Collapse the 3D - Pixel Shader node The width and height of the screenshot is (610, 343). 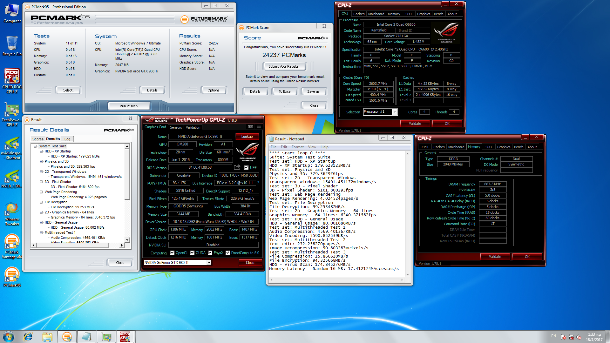point(41,182)
